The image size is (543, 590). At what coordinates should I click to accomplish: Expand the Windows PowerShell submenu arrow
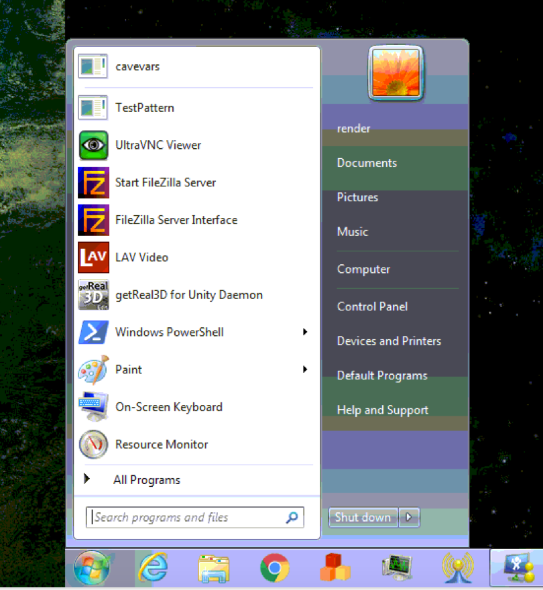(x=305, y=332)
